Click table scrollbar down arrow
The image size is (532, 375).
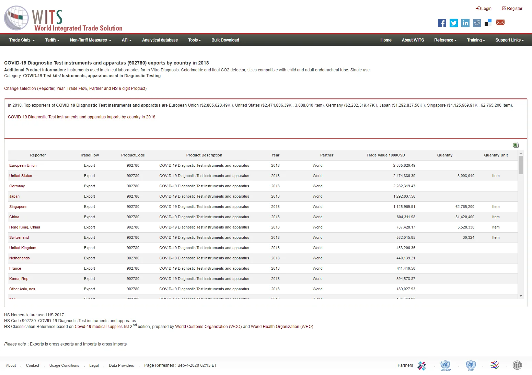click(x=521, y=296)
